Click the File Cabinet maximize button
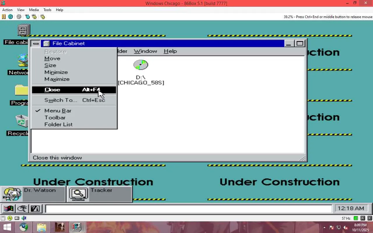 click(300, 43)
